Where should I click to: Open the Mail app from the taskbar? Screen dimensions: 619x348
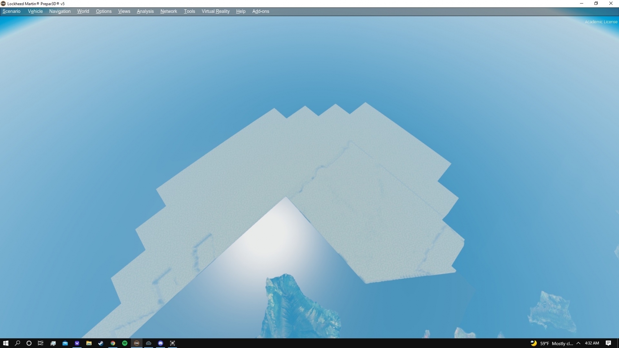65,343
